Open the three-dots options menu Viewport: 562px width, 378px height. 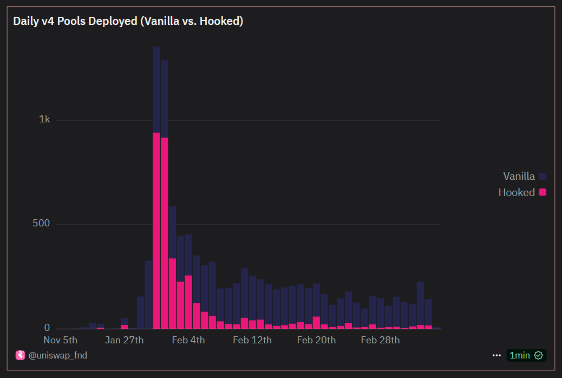[x=496, y=355]
